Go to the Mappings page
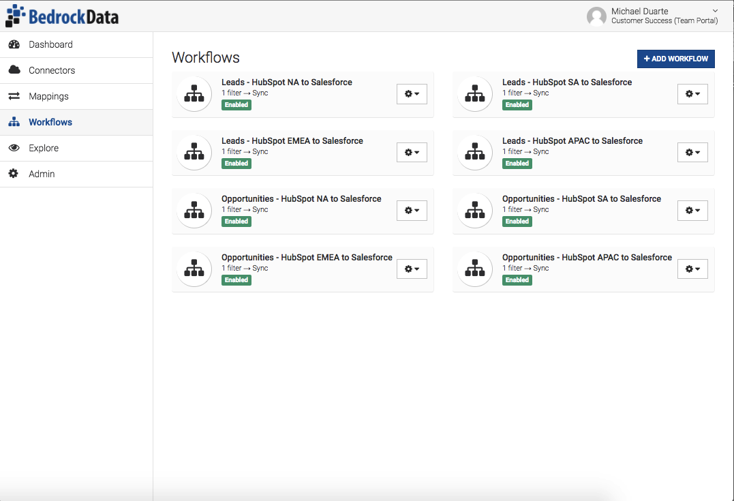The image size is (734, 501). tap(76, 96)
